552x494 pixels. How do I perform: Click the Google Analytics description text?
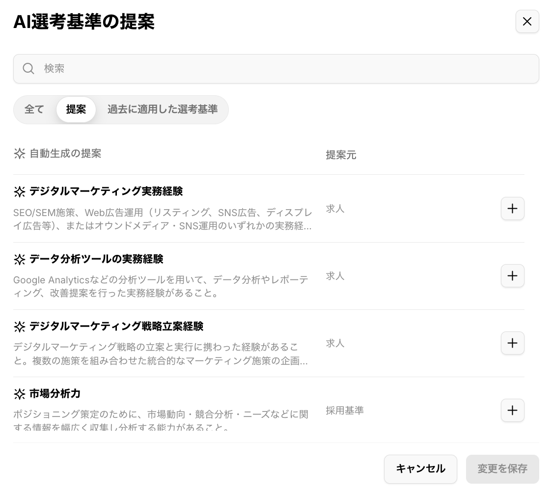161,286
